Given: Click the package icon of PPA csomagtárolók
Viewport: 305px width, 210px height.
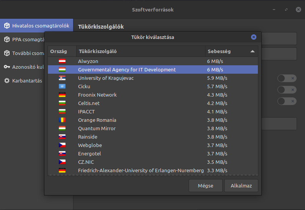Looking at the screenshot, I should tap(7, 39).
